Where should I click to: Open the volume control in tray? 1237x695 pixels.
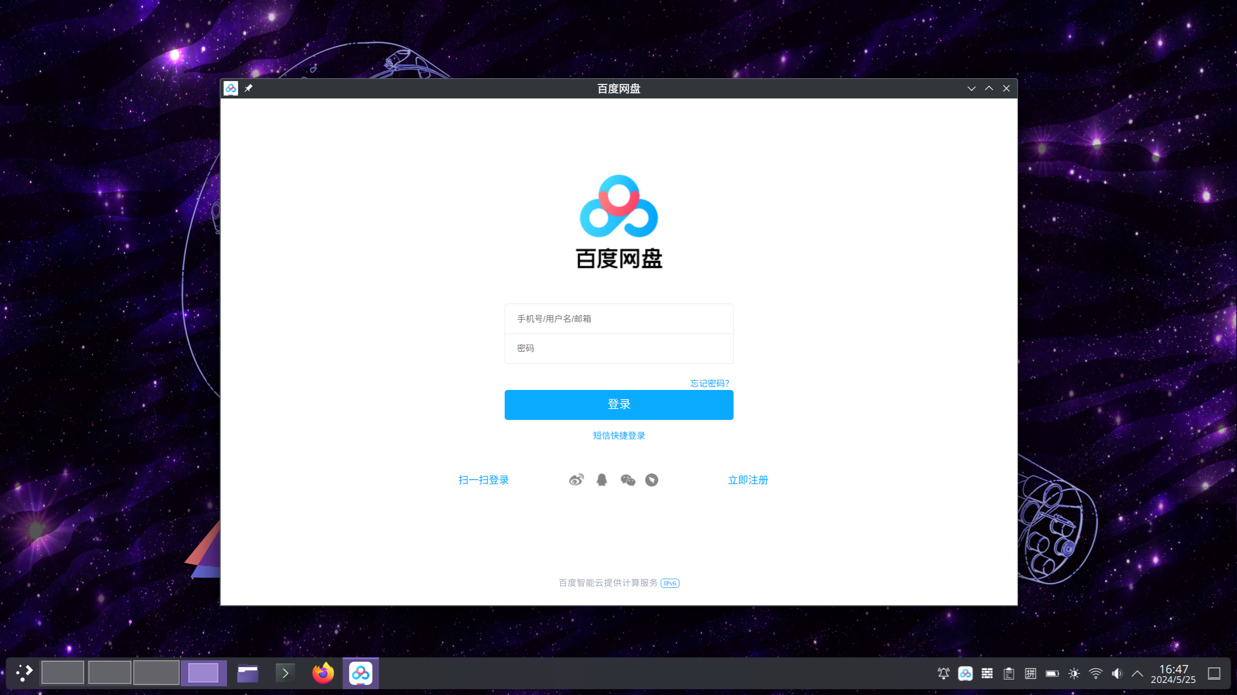[1117, 673]
